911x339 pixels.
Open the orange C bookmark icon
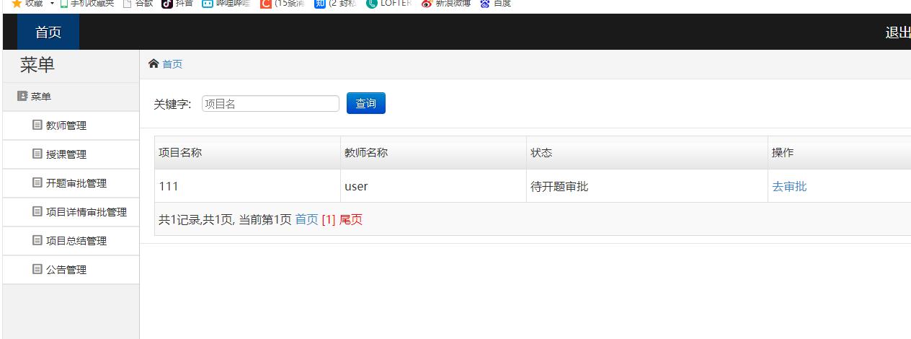coord(266,4)
